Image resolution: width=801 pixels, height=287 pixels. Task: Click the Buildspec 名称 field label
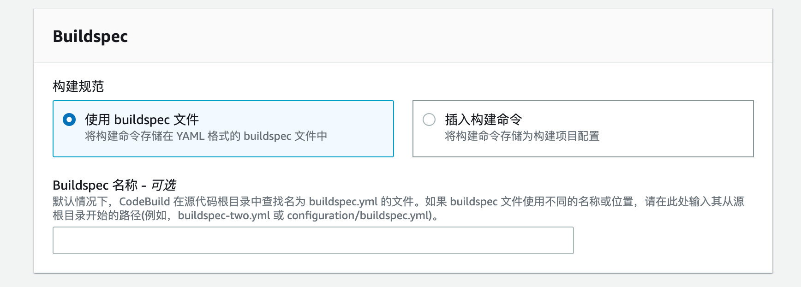point(95,185)
